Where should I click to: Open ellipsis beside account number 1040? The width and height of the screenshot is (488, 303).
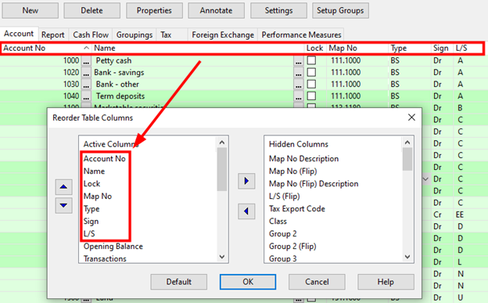(86, 96)
